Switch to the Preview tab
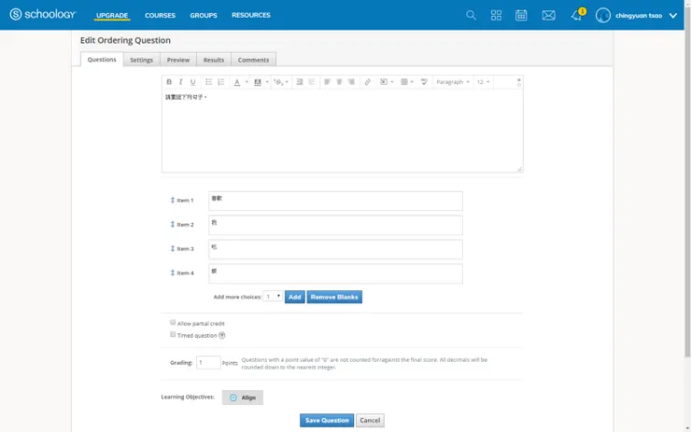 pyautogui.click(x=178, y=60)
